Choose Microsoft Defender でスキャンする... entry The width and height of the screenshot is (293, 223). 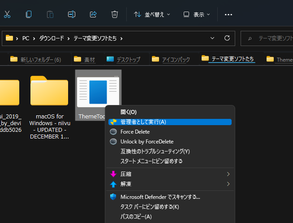coord(170,197)
